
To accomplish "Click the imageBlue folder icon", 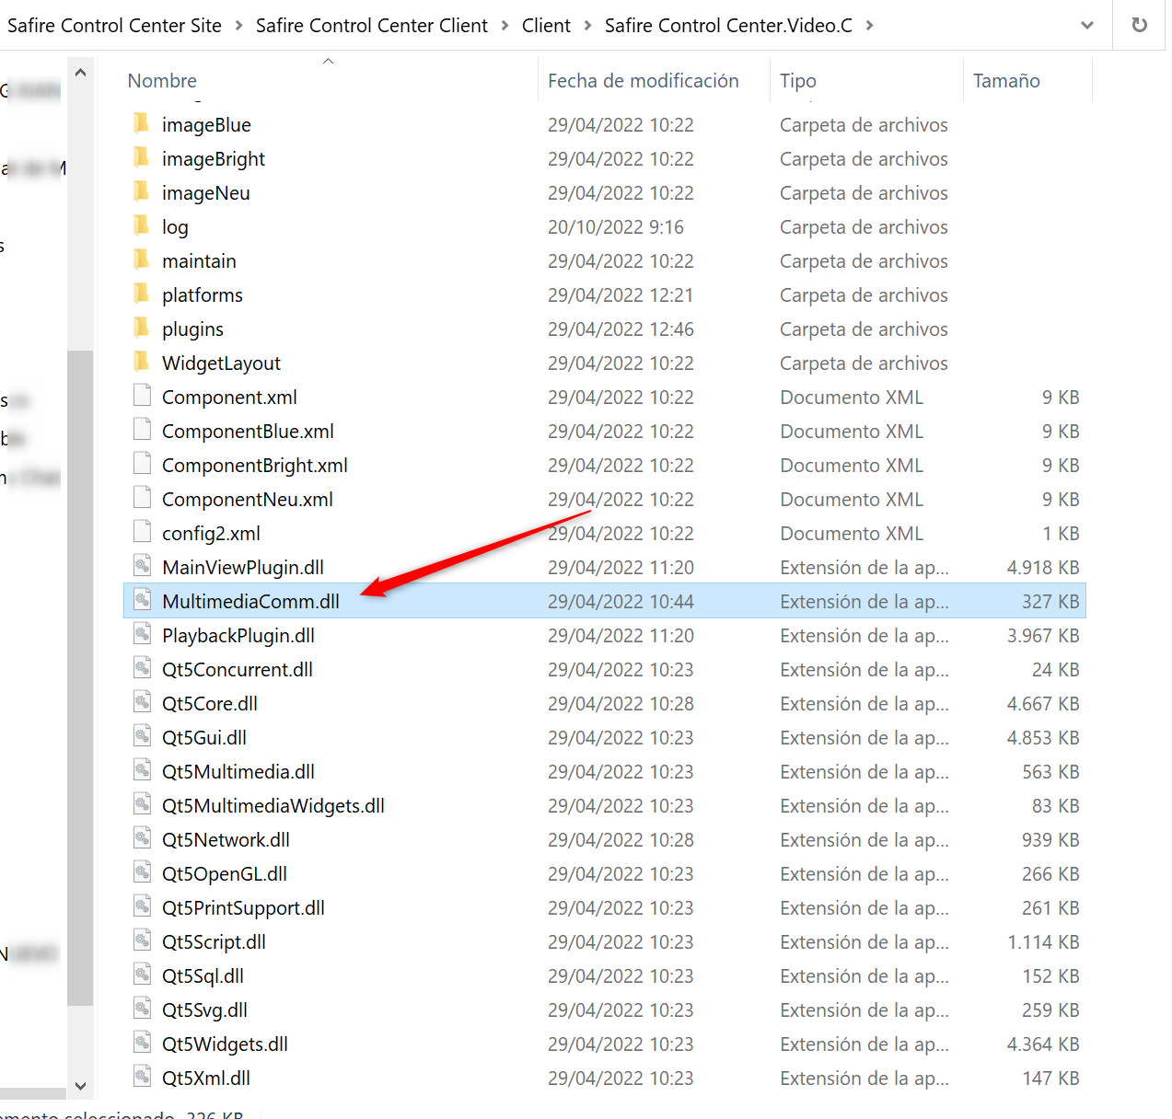I will pyautogui.click(x=141, y=123).
